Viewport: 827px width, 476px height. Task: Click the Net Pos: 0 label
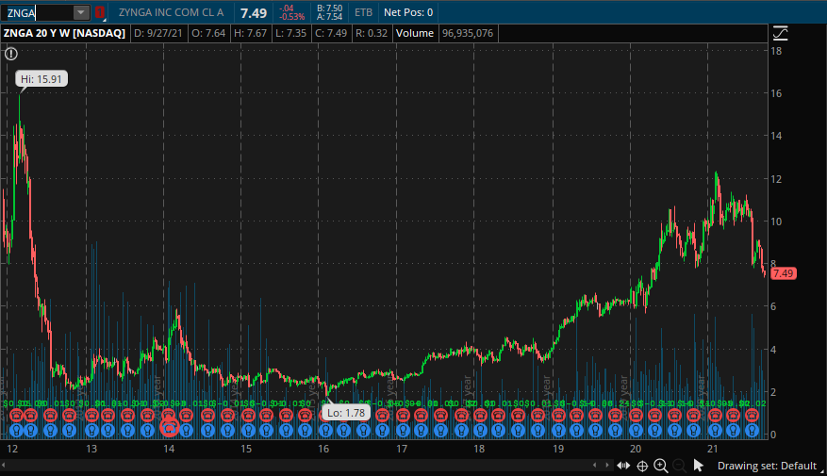click(408, 12)
